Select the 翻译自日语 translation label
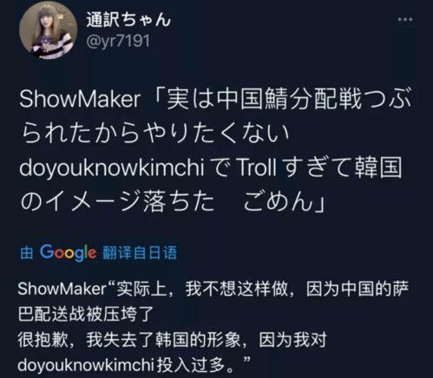This screenshot has width=433, height=378. (x=140, y=253)
